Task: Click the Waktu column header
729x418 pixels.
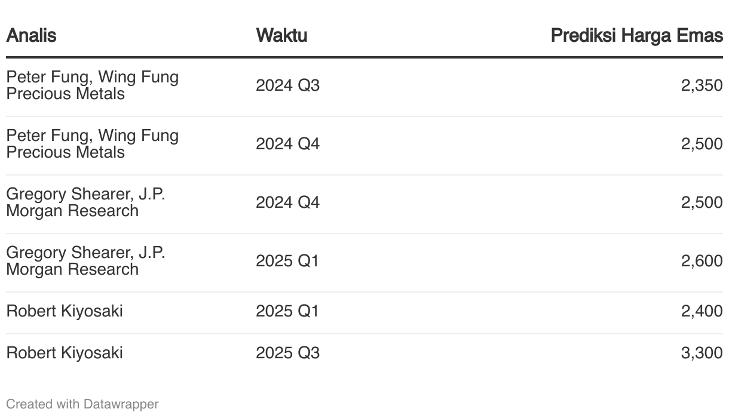Action: click(281, 35)
